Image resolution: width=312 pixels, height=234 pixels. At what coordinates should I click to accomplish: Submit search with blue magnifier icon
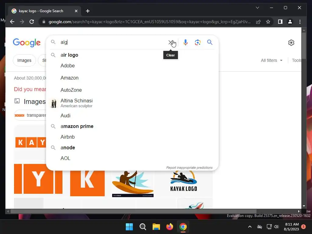click(x=210, y=42)
